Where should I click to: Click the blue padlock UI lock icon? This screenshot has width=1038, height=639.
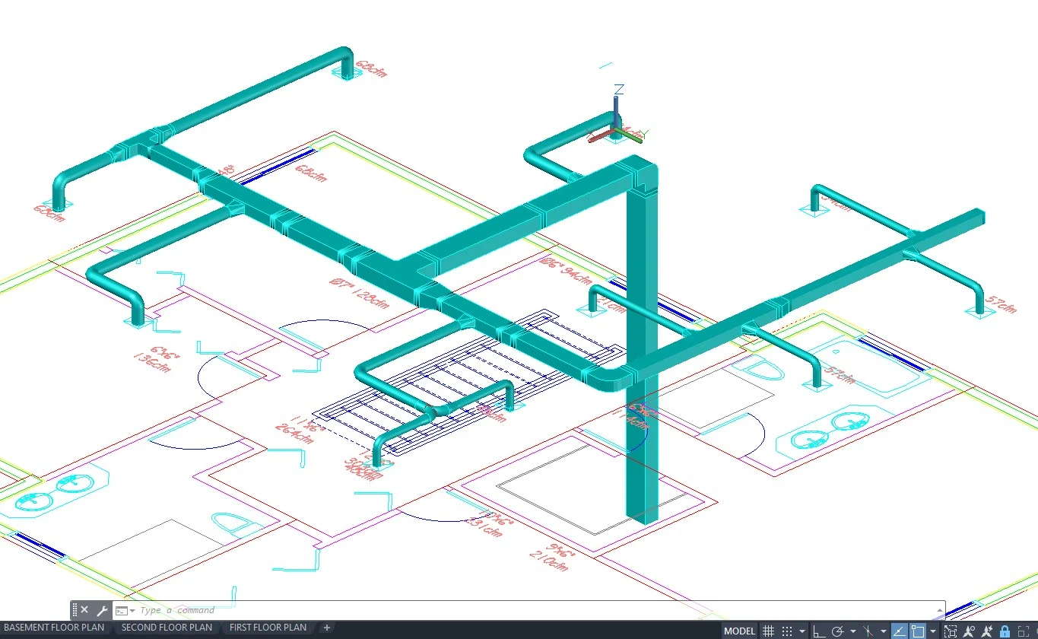(1005, 631)
